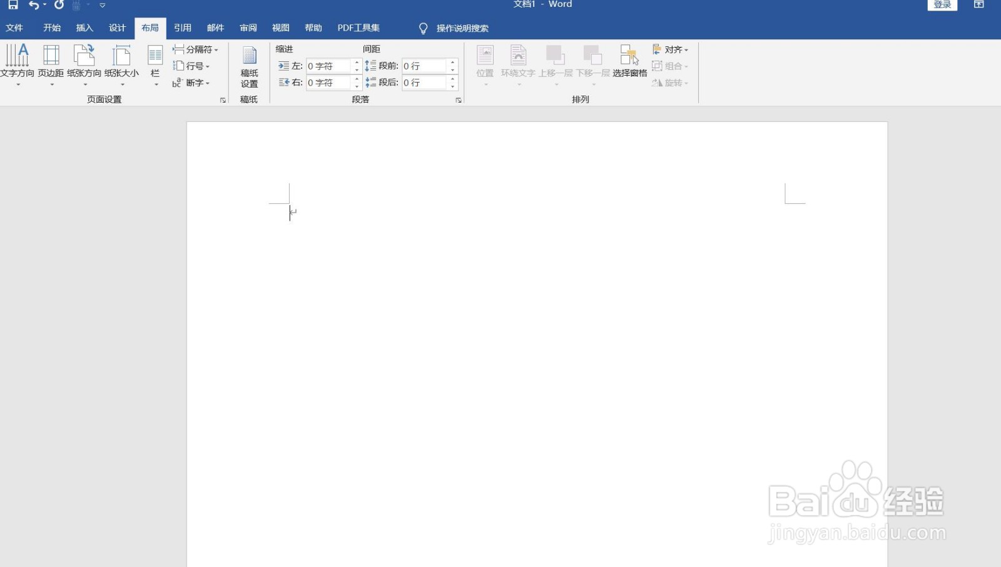The height and width of the screenshot is (567, 1001).
Task: Switch to the 视图 tab
Action: click(281, 28)
